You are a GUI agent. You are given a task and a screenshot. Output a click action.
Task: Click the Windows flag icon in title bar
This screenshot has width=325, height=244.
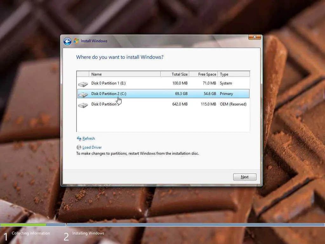pos(76,41)
